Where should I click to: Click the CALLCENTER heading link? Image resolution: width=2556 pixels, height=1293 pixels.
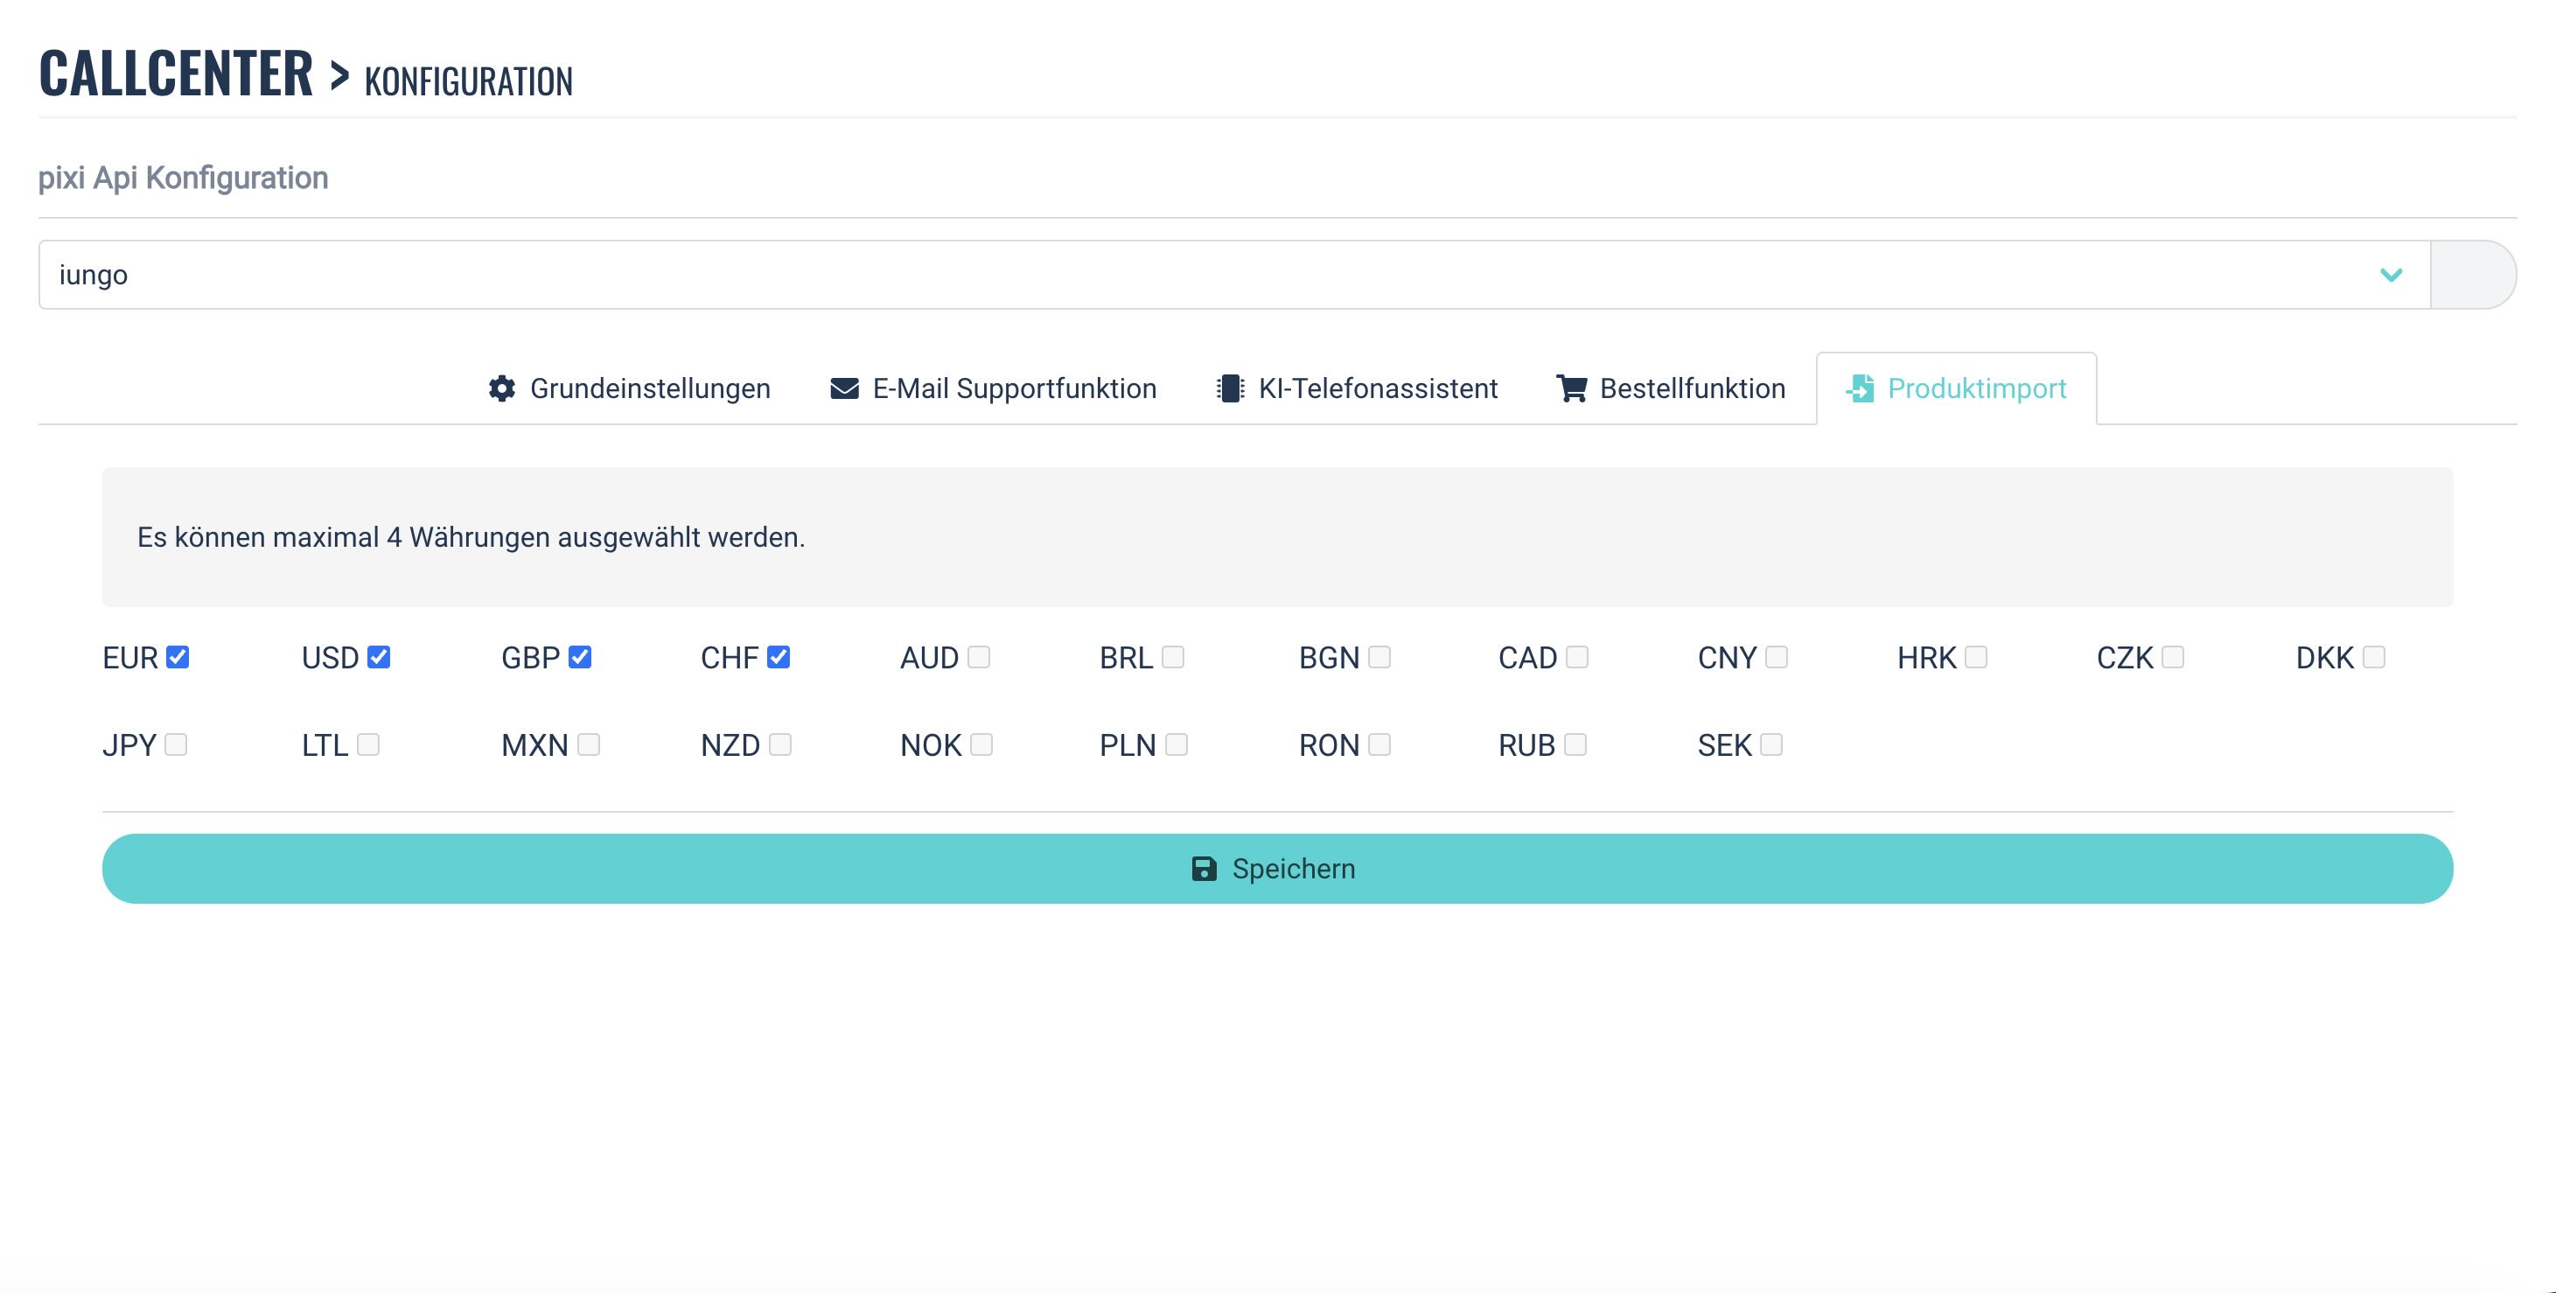(x=176, y=73)
